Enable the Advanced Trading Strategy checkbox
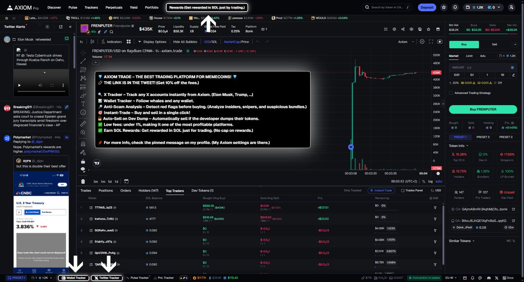Screen dimensions: 524x282 click(x=451, y=93)
